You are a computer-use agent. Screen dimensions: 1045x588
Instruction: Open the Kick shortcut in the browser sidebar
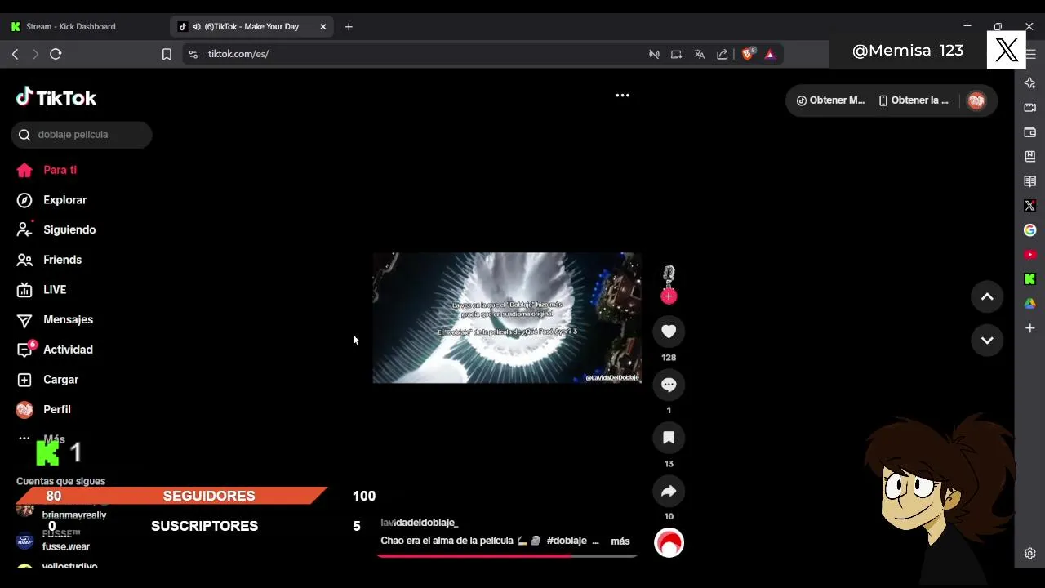click(1030, 279)
